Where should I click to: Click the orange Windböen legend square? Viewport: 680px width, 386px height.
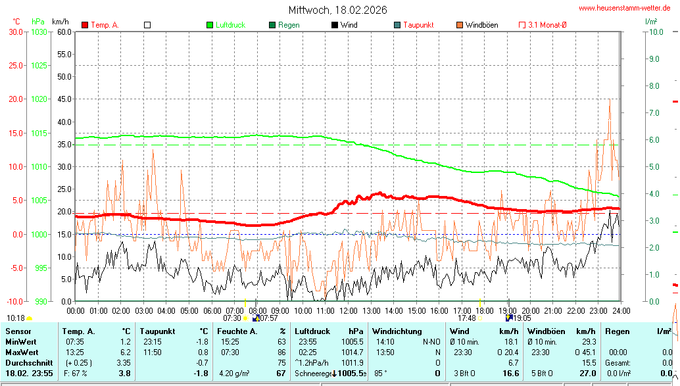(x=460, y=25)
